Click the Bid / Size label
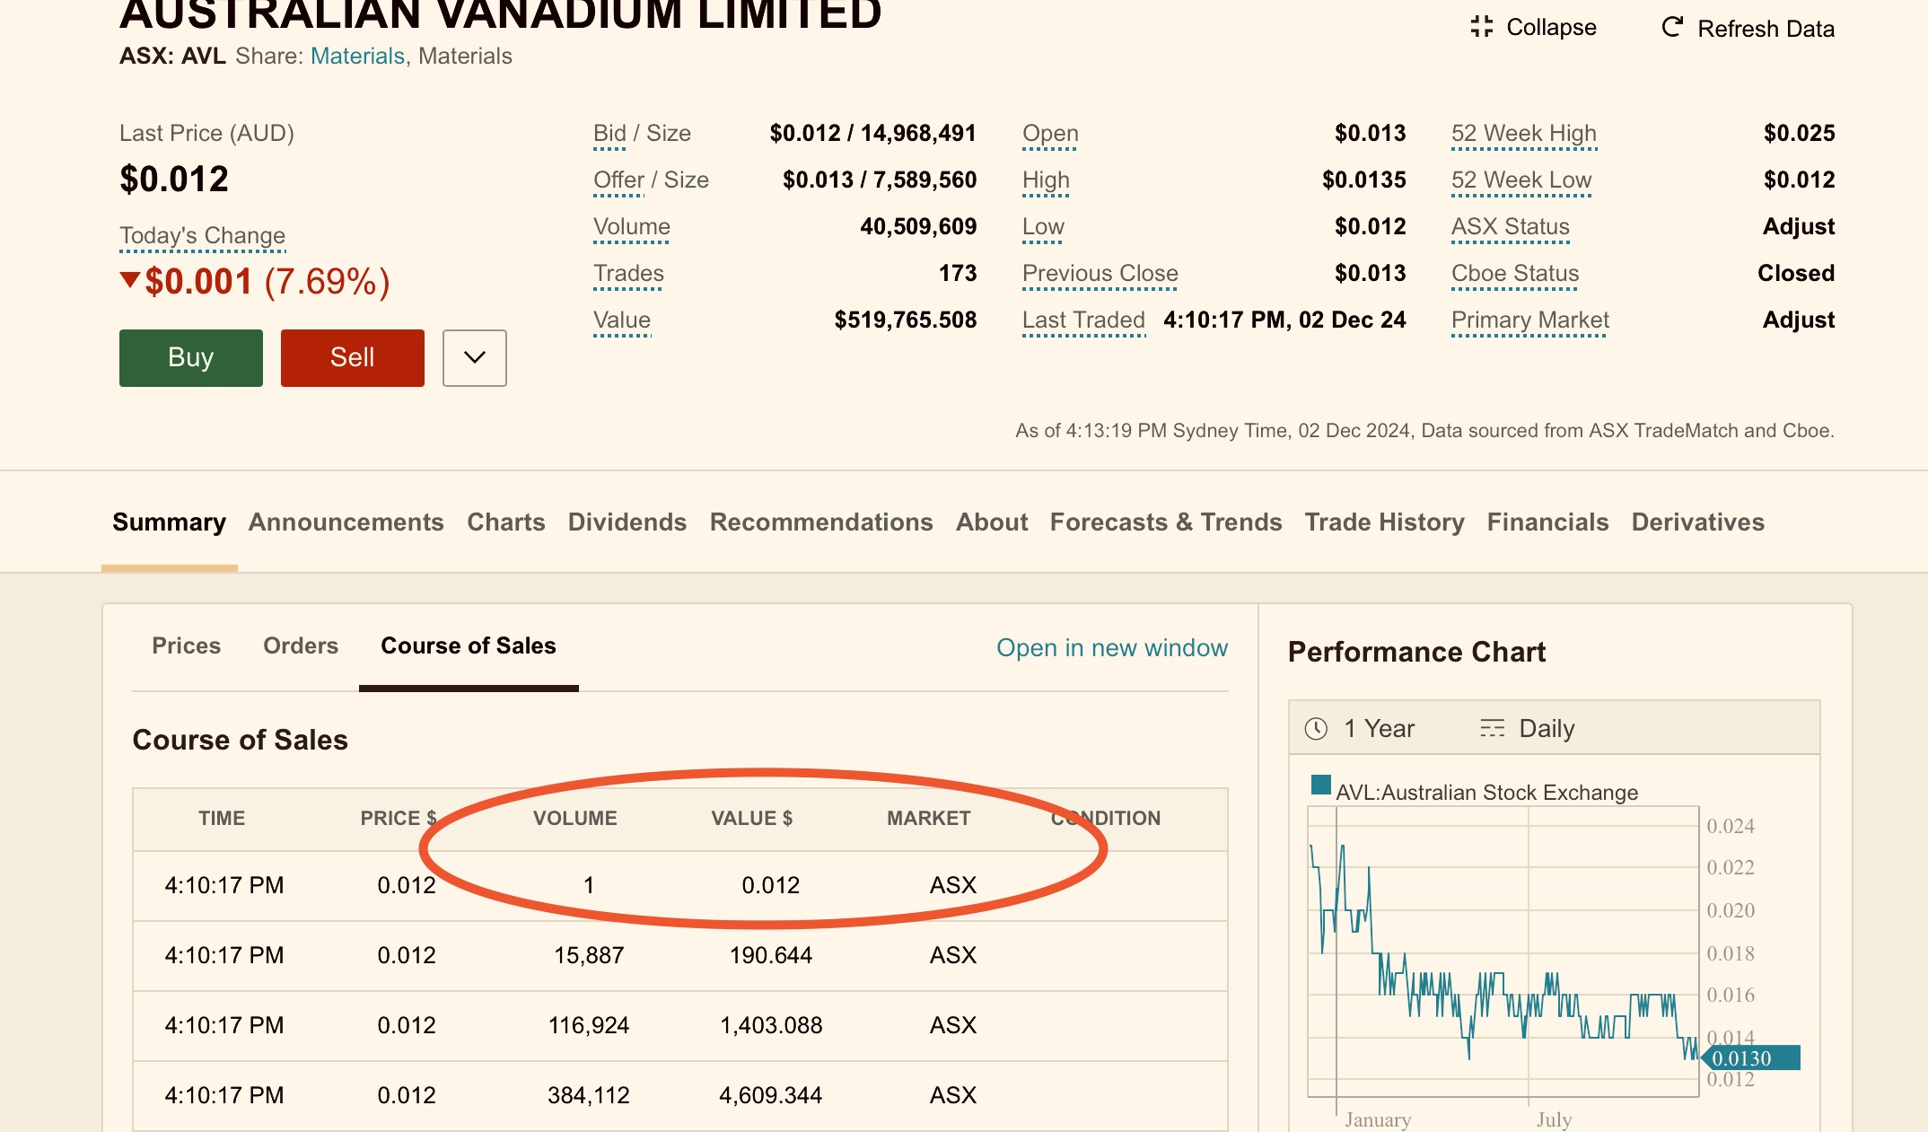 coord(642,134)
